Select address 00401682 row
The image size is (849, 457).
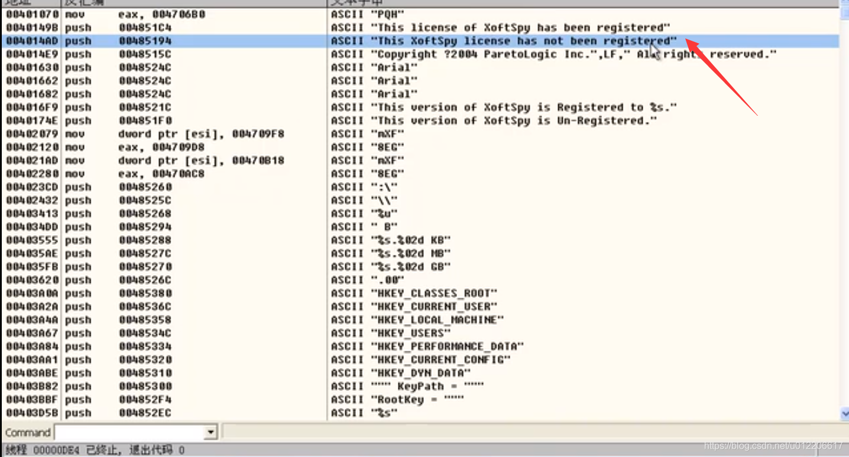point(420,94)
